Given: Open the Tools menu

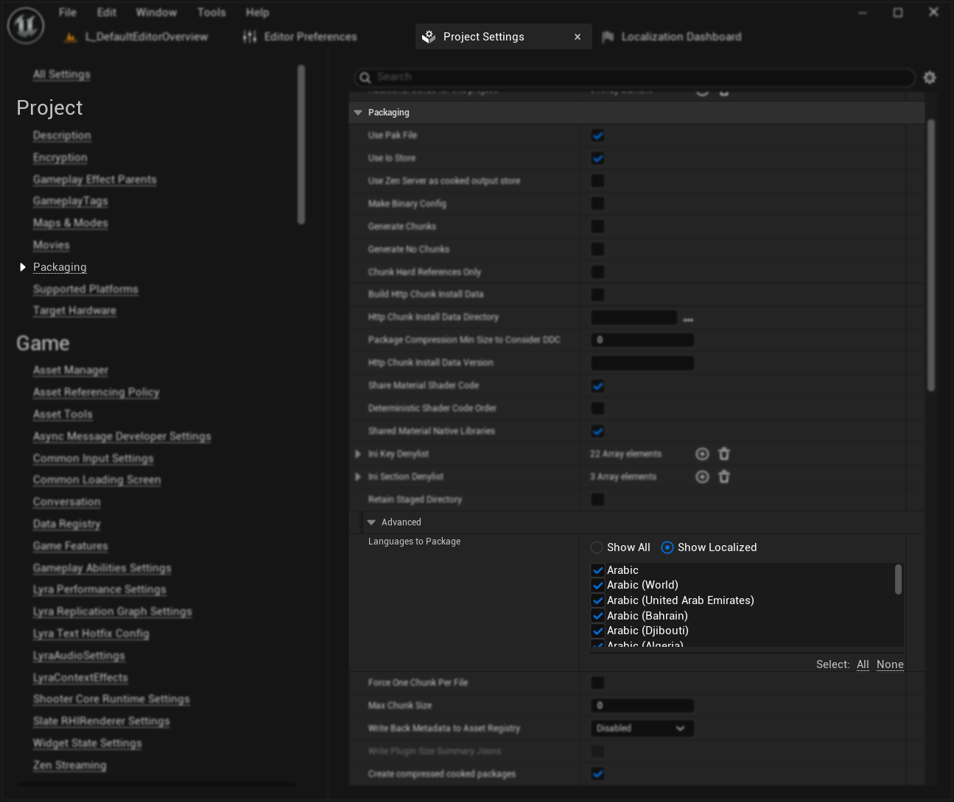Looking at the screenshot, I should [211, 12].
